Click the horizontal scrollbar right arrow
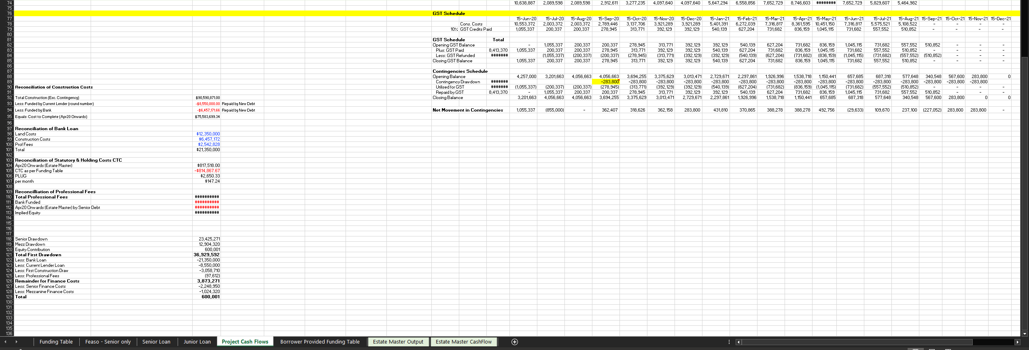This screenshot has height=350, width=1029. (1017, 342)
